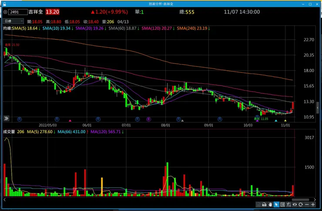Click the 均線 indicator title

coord(7,28)
